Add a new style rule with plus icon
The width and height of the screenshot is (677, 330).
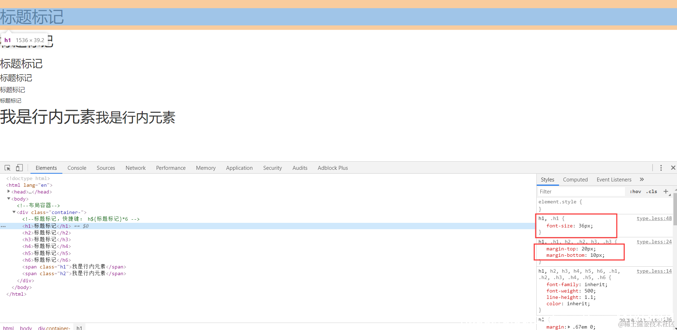point(666,191)
